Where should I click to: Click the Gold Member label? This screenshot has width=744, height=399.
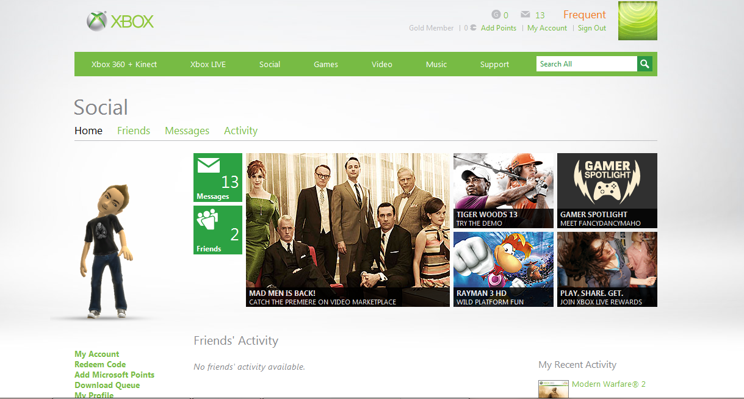coord(432,28)
